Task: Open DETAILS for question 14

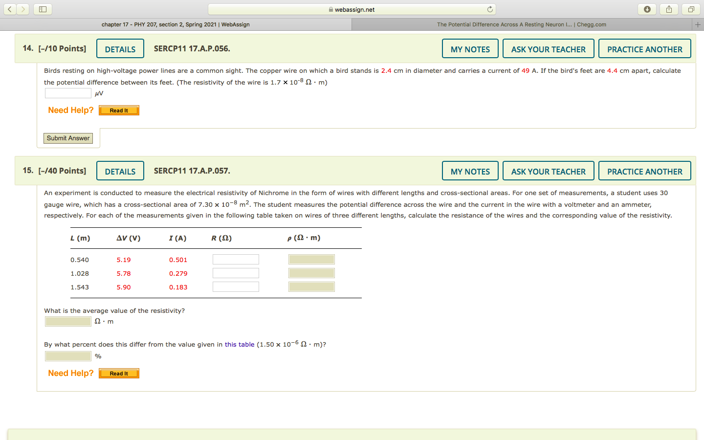Action: 120,48
